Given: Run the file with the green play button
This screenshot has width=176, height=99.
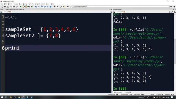Looking at the screenshot, I should click(x=21, y=7).
